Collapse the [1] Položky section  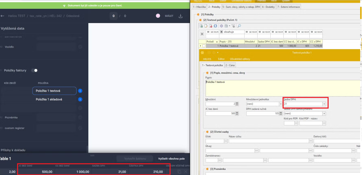(x=198, y=15)
